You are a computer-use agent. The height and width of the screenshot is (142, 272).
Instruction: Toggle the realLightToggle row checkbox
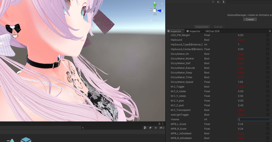coord(268,115)
